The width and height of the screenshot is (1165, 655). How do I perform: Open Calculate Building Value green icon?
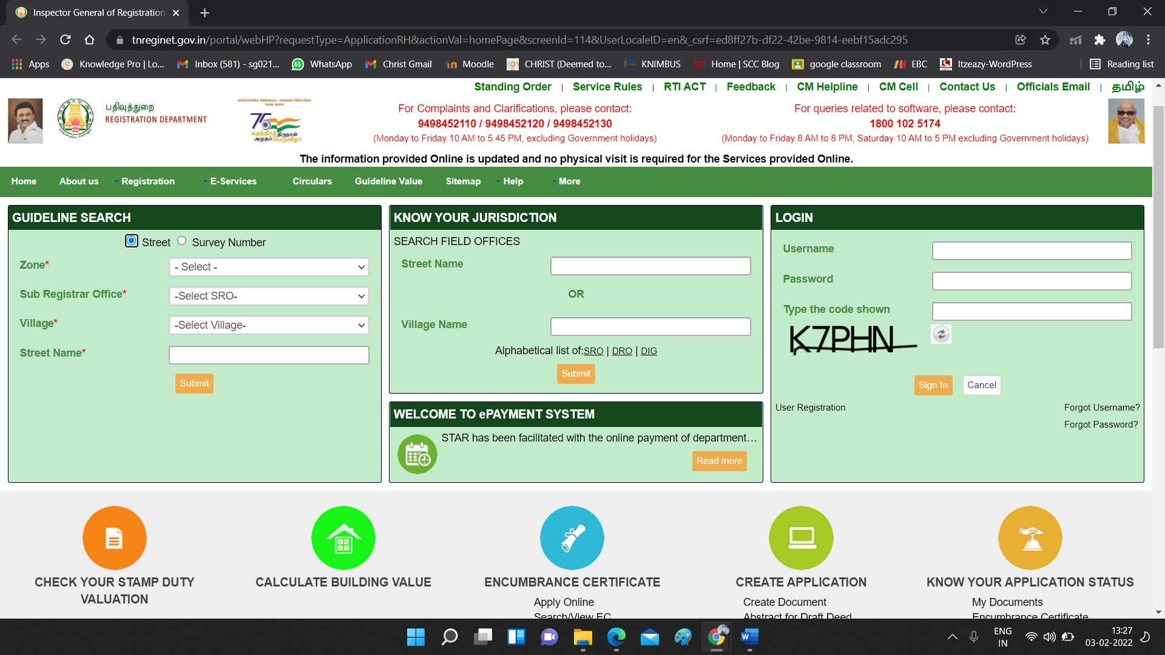343,538
